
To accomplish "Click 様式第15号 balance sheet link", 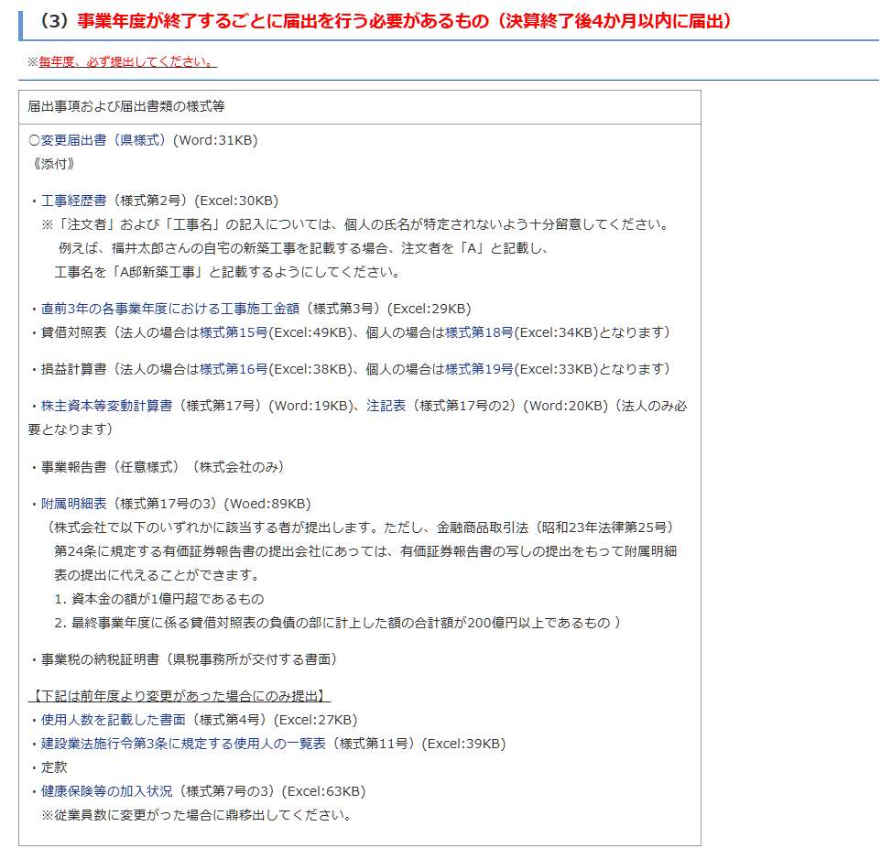I will [234, 332].
